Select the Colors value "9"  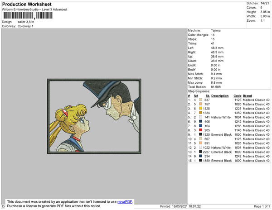tap(261, 8)
